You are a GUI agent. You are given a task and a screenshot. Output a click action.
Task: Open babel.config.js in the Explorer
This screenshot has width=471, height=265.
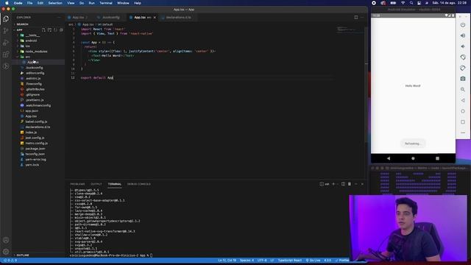[36, 121]
